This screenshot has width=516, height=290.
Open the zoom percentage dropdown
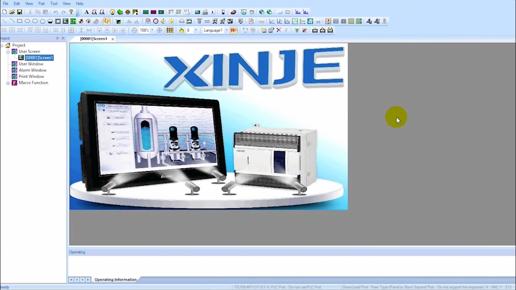[152, 30]
